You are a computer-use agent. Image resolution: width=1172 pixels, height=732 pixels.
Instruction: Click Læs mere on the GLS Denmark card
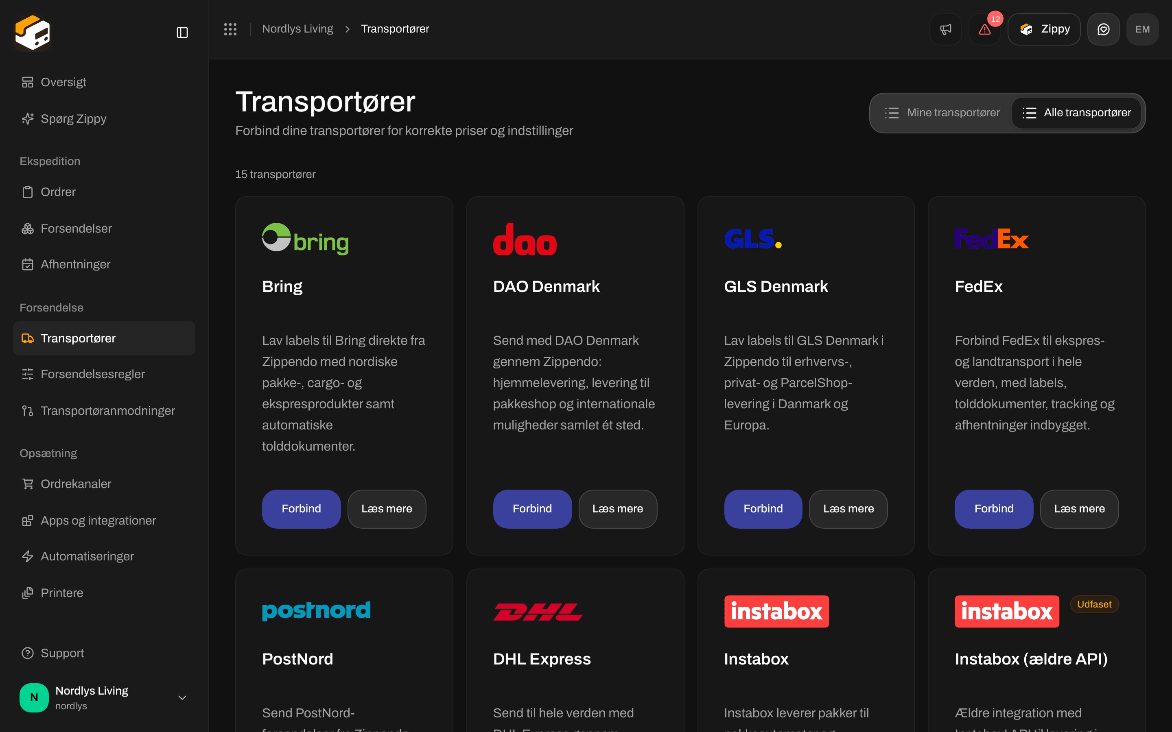coord(848,509)
